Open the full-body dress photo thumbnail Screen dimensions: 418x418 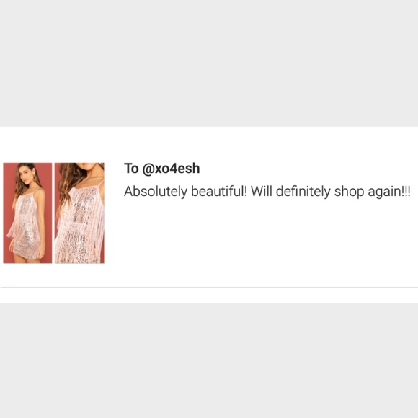click(27, 213)
